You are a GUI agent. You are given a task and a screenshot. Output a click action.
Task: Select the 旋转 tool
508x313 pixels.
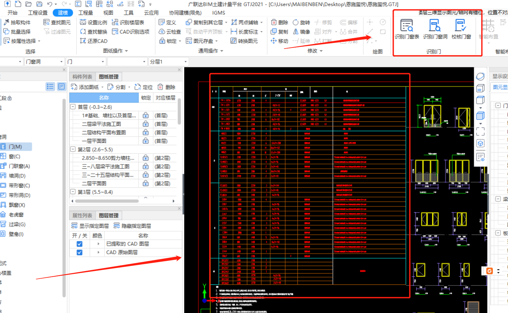302,22
